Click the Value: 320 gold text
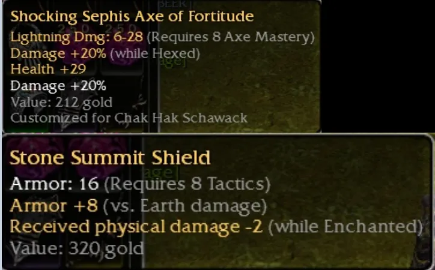Screen dimensions: 435x270 click(x=77, y=248)
